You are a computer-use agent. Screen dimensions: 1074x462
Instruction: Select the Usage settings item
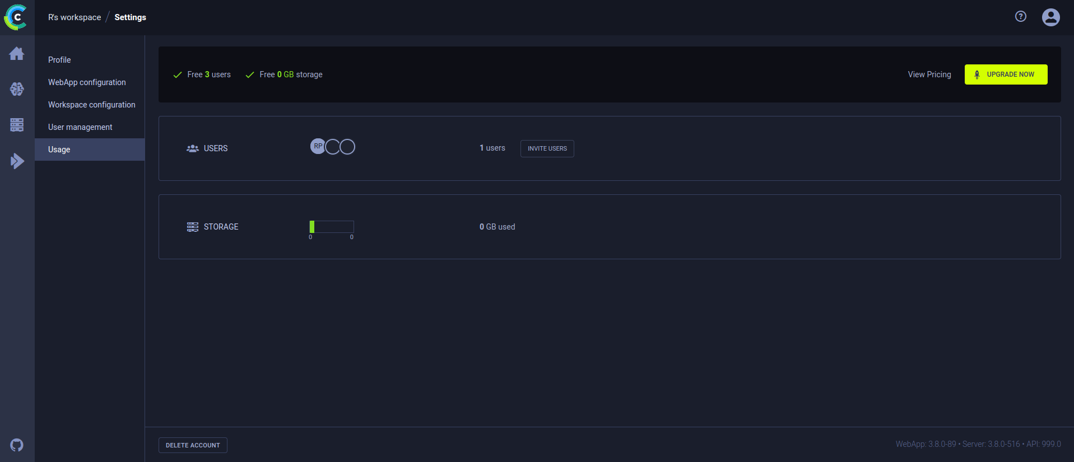[59, 150]
